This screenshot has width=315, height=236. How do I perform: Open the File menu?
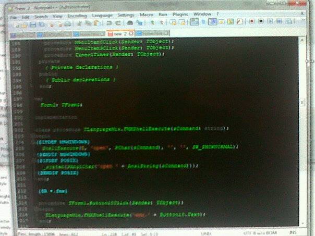[x=13, y=18]
